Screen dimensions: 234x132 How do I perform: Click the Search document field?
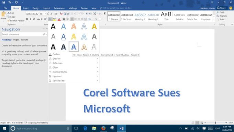click(22, 34)
